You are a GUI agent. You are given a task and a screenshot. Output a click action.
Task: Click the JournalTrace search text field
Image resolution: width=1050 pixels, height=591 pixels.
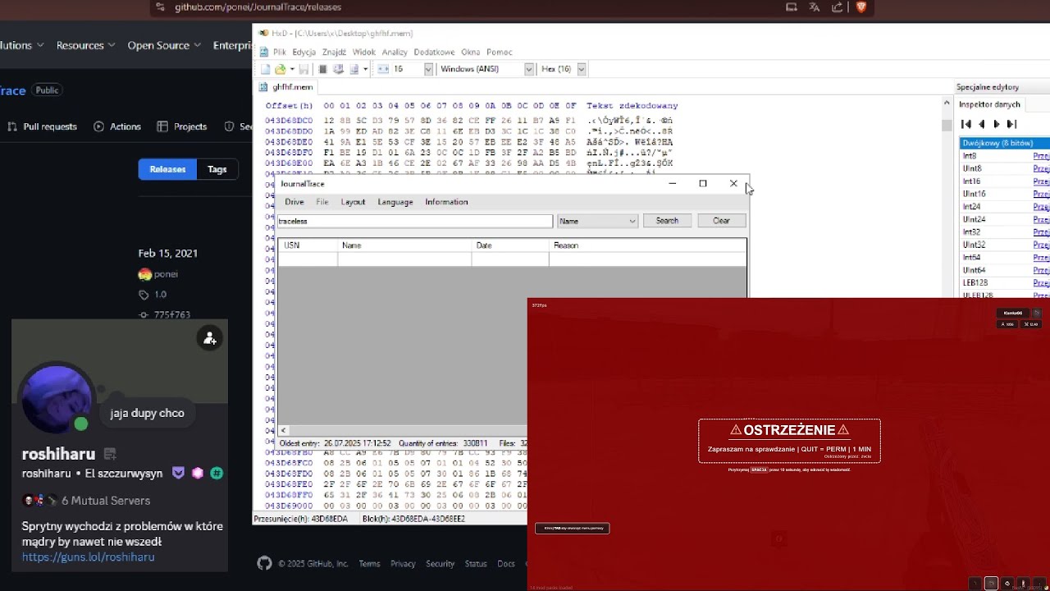[415, 221]
